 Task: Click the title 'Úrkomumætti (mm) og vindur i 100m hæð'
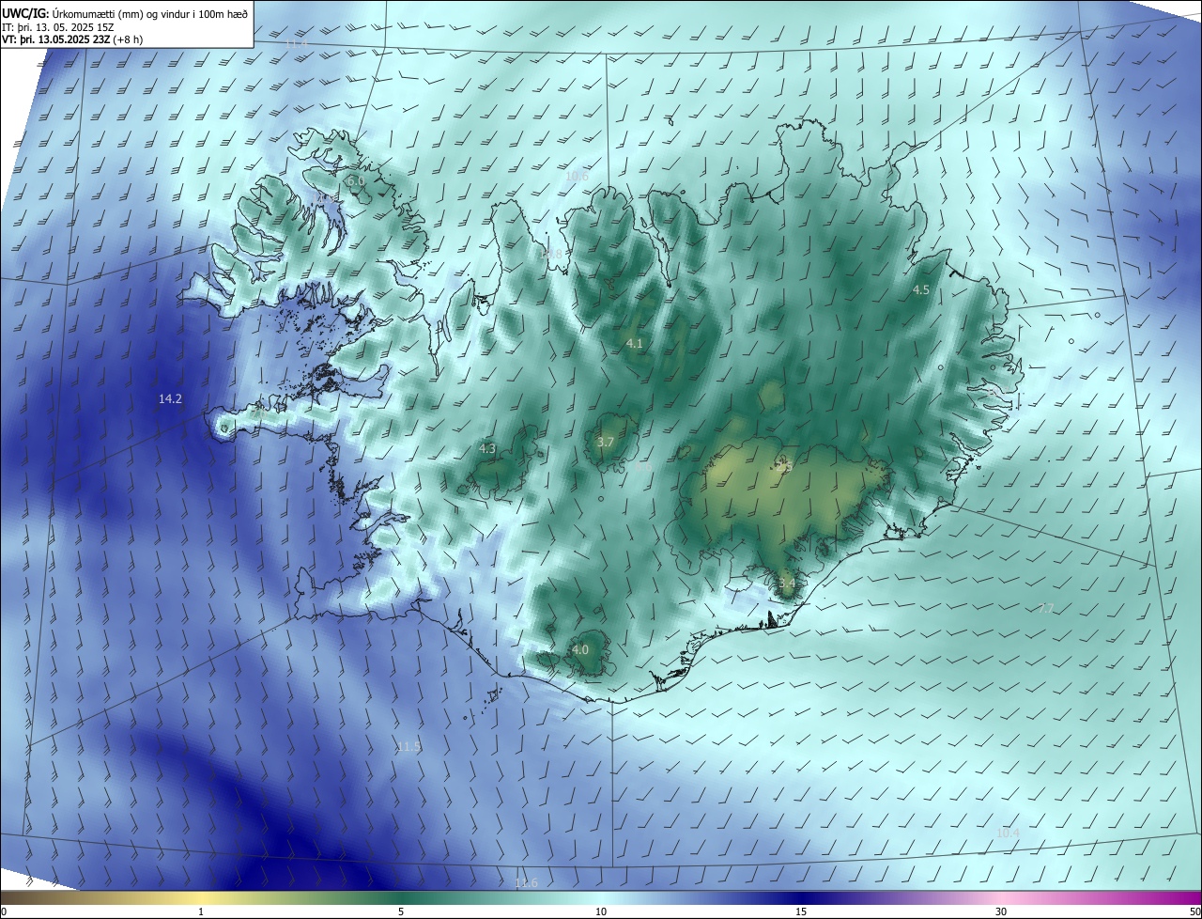(148, 13)
